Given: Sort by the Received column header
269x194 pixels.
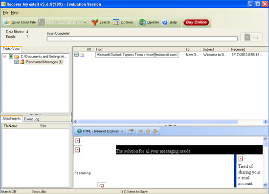Looking at the screenshot, I should (x=247, y=49).
